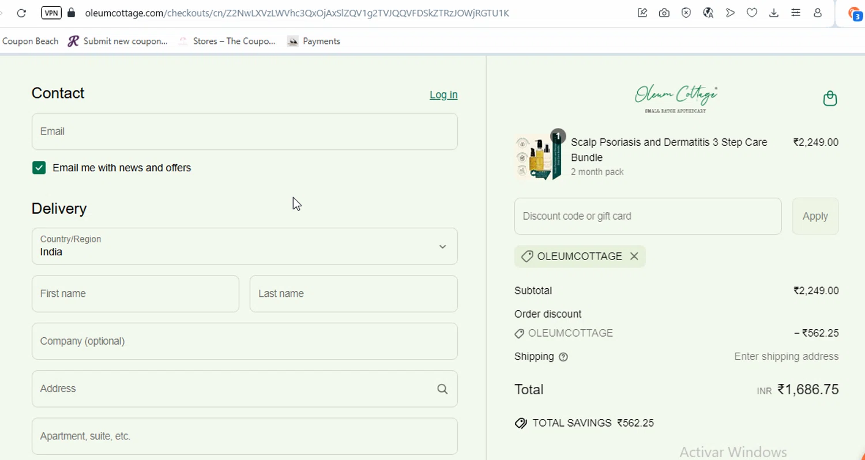The width and height of the screenshot is (865, 460).
Task: Focus the Email input field
Action: [245, 131]
